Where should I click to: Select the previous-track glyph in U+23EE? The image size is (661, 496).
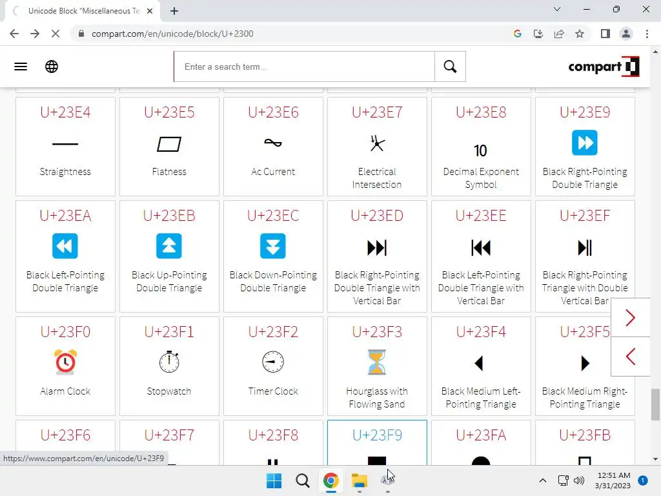pyautogui.click(x=480, y=247)
